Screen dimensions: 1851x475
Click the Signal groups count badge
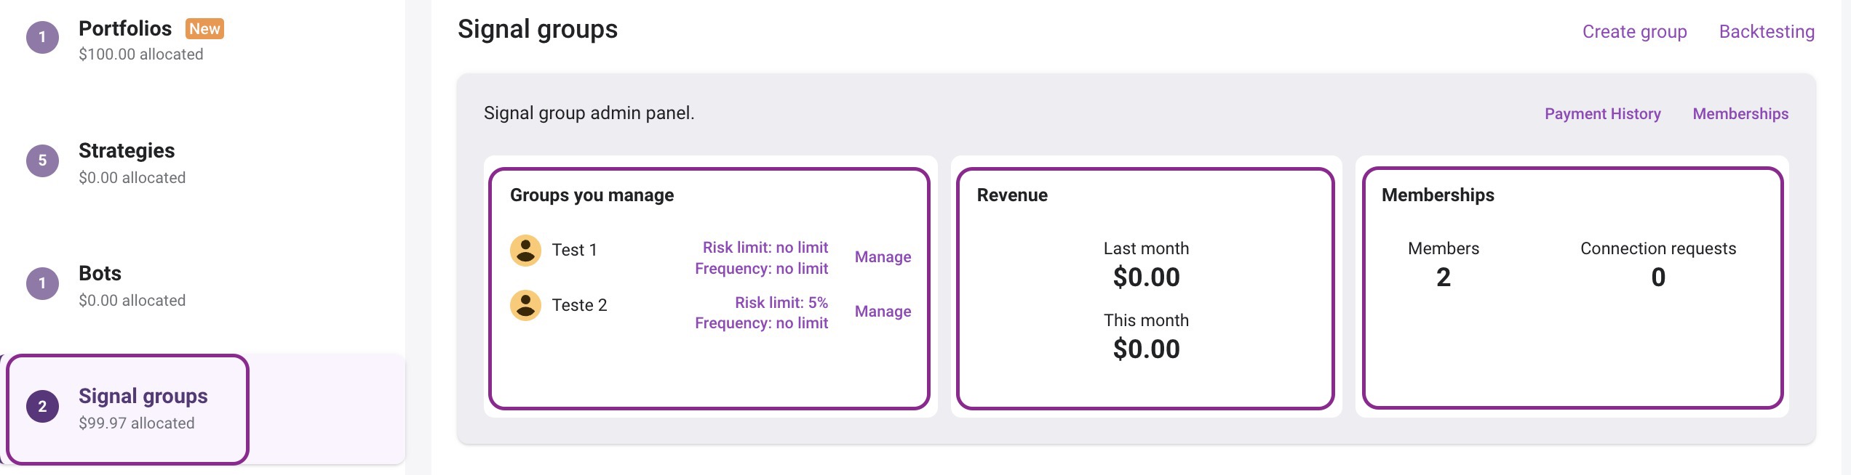42,406
